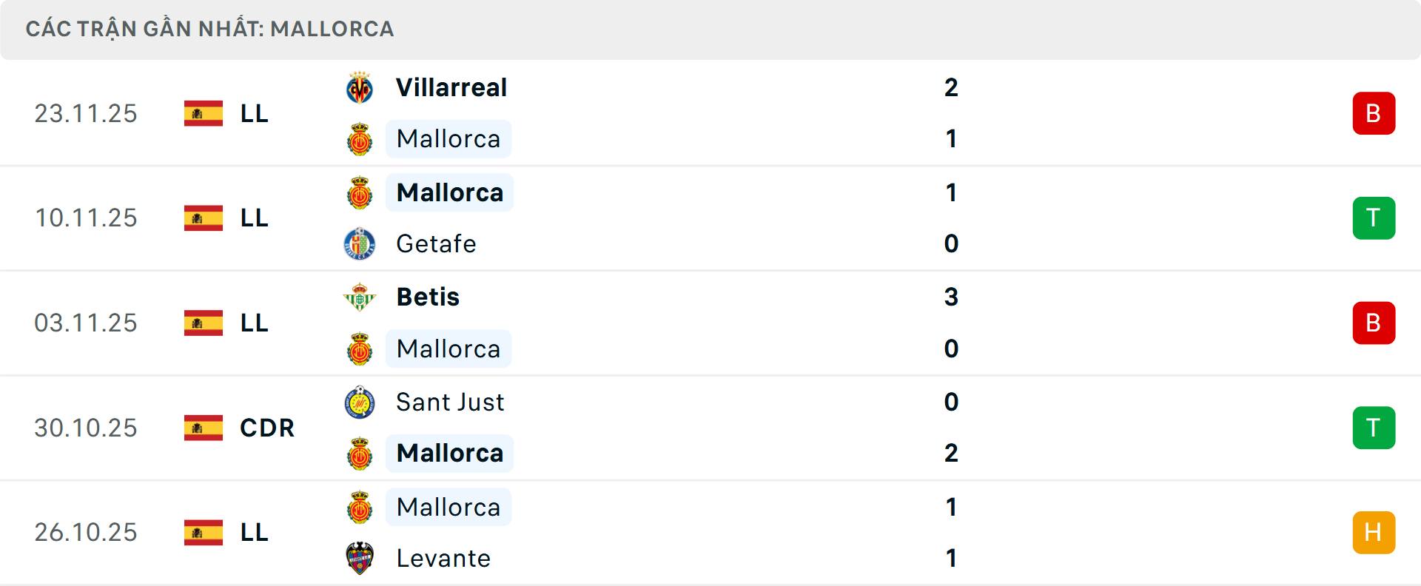Image resolution: width=1421 pixels, height=586 pixels.
Task: Click highlighted Mallorca name in Sant Just match
Action: coord(450,453)
